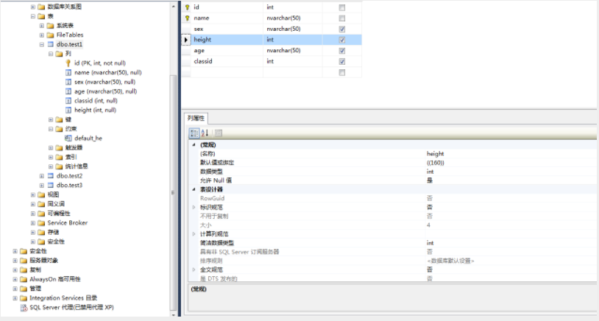Select the 列属性 tab

tap(196, 118)
